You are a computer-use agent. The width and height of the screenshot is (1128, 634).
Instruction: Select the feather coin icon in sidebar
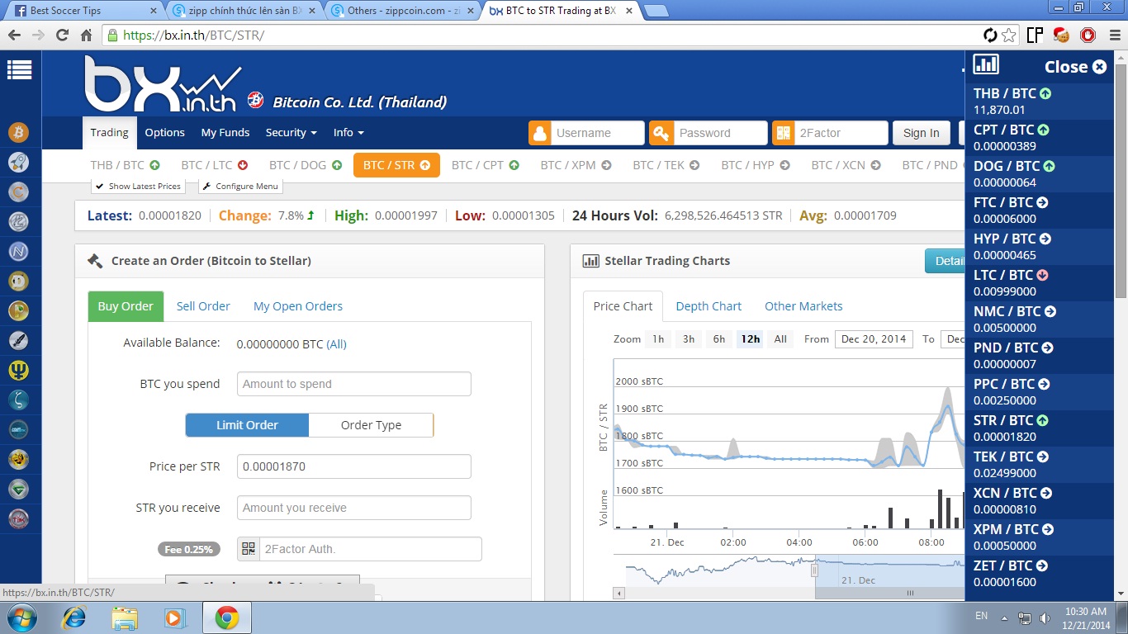(x=19, y=340)
